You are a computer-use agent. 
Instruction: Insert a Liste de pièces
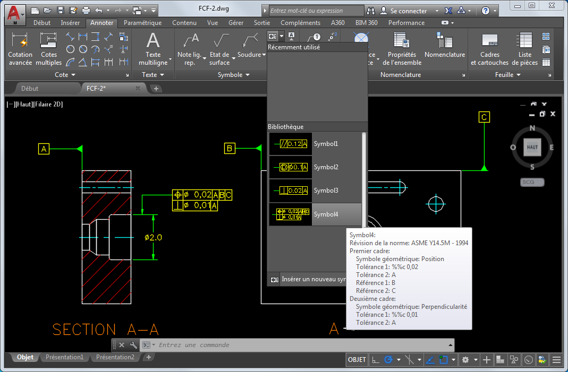point(524,49)
